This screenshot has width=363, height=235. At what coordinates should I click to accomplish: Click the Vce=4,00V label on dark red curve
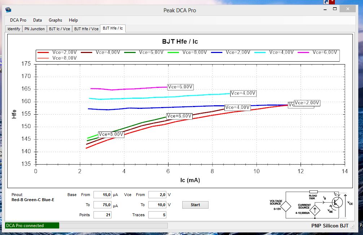click(x=237, y=107)
